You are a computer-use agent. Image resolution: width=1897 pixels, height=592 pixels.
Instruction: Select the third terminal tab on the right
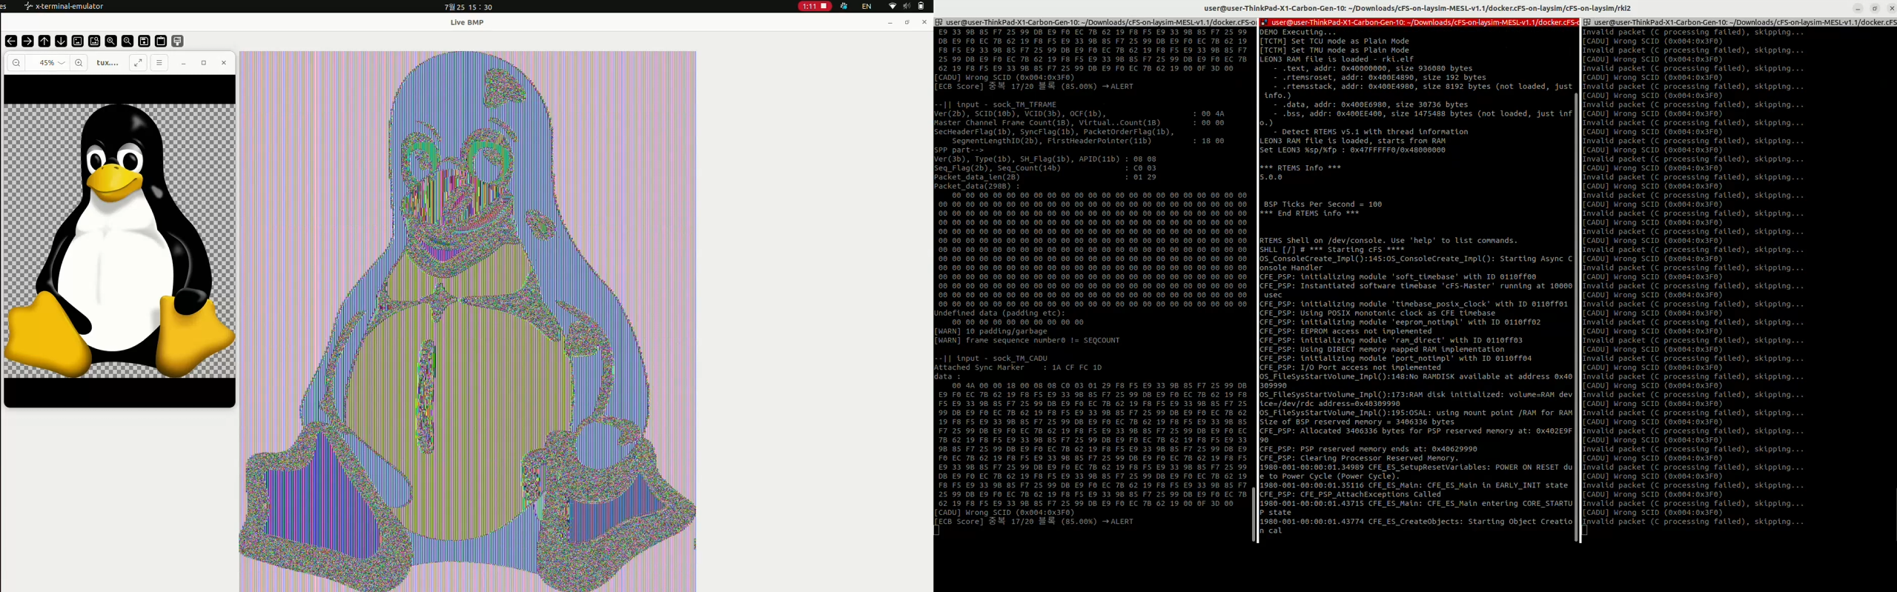[1739, 22]
